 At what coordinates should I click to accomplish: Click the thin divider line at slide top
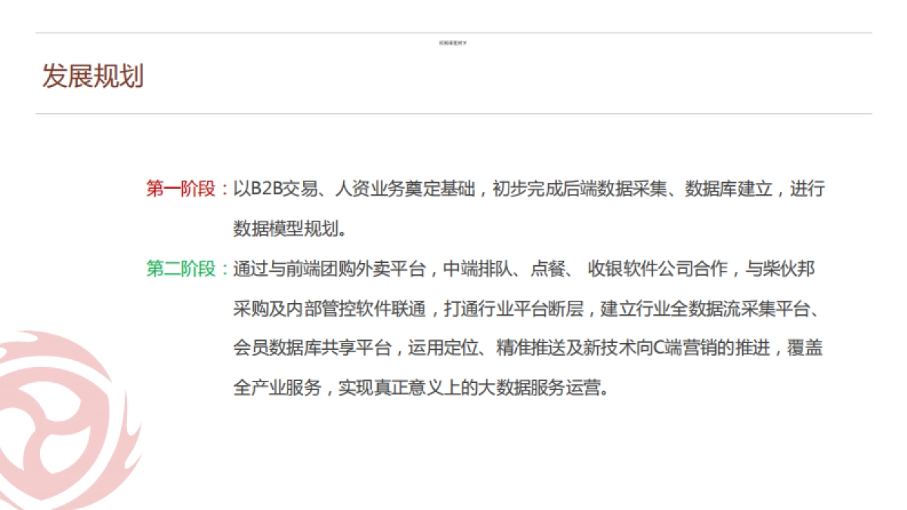click(453, 33)
